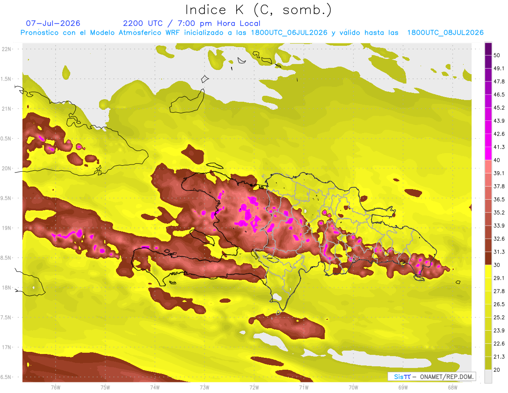Click the '2200 UTC / 7:00 pm Hora Local' text
Image resolution: width=508 pixels, height=393 pixels.
(x=192, y=23)
